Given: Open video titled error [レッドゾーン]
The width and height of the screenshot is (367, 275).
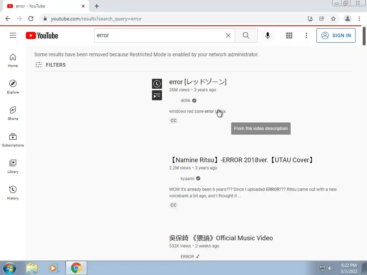Looking at the screenshot, I should click(198, 82).
